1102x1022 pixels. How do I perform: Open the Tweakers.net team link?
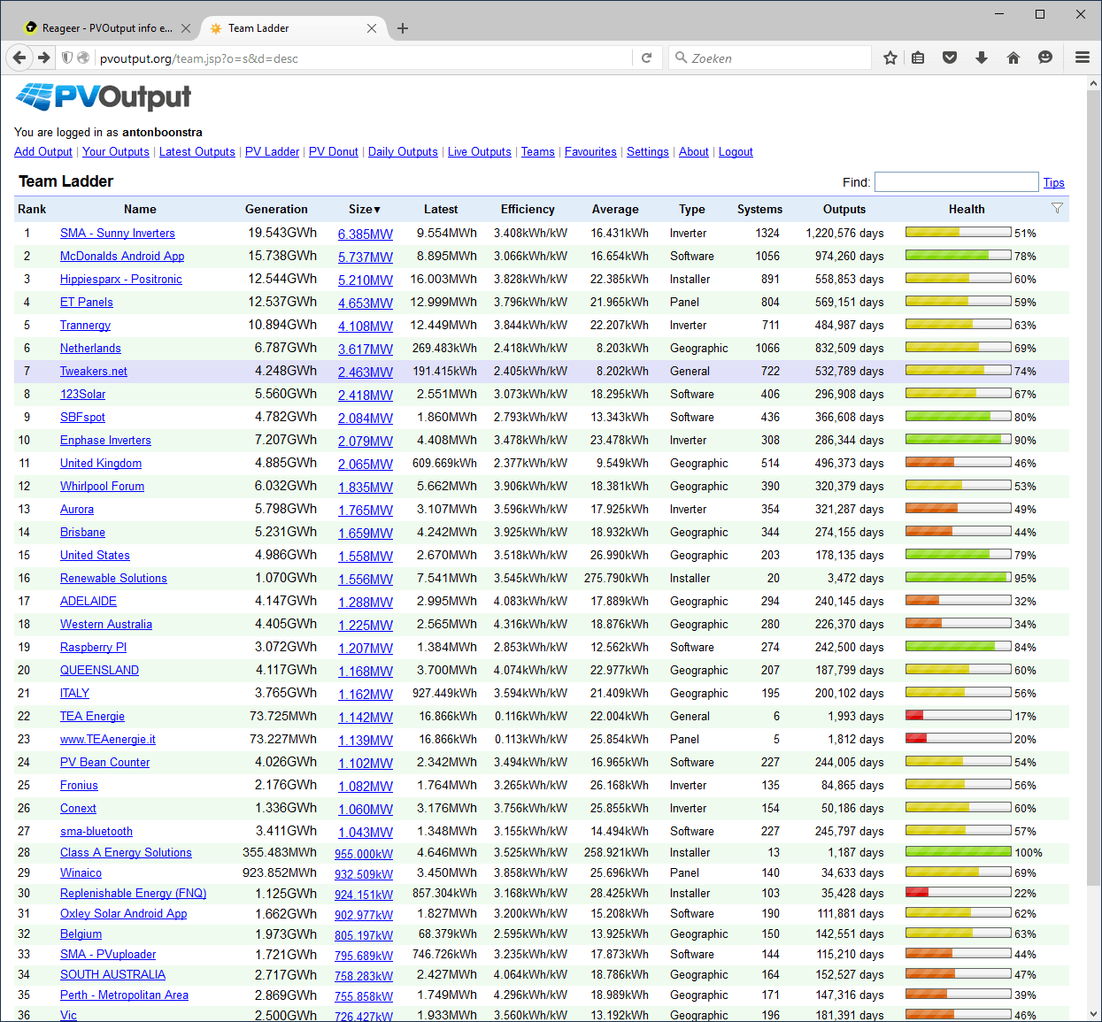[94, 371]
